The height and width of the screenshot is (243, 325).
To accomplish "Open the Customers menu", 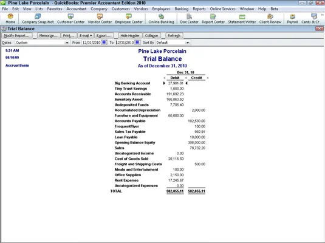I will pos(121,9).
